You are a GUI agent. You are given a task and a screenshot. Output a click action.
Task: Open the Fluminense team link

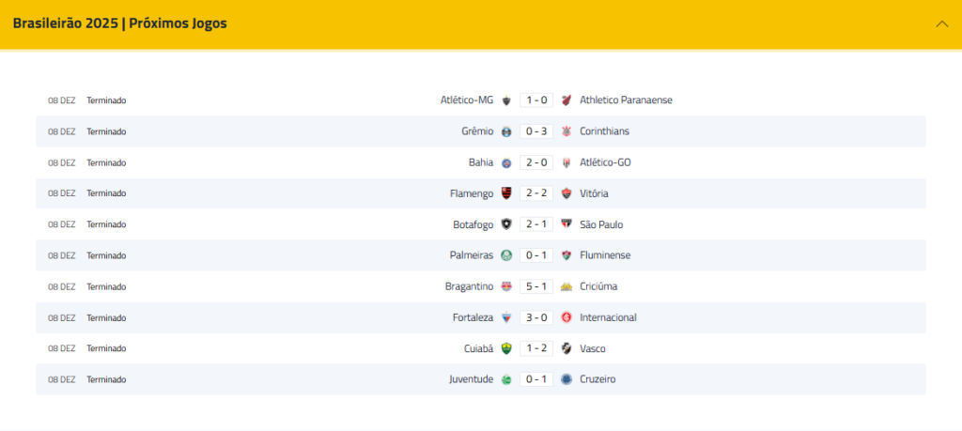coord(605,255)
